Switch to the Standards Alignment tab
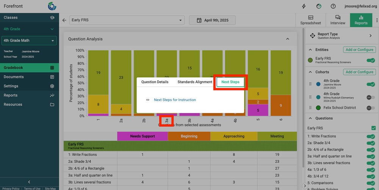379x190 pixels. tap(195, 82)
